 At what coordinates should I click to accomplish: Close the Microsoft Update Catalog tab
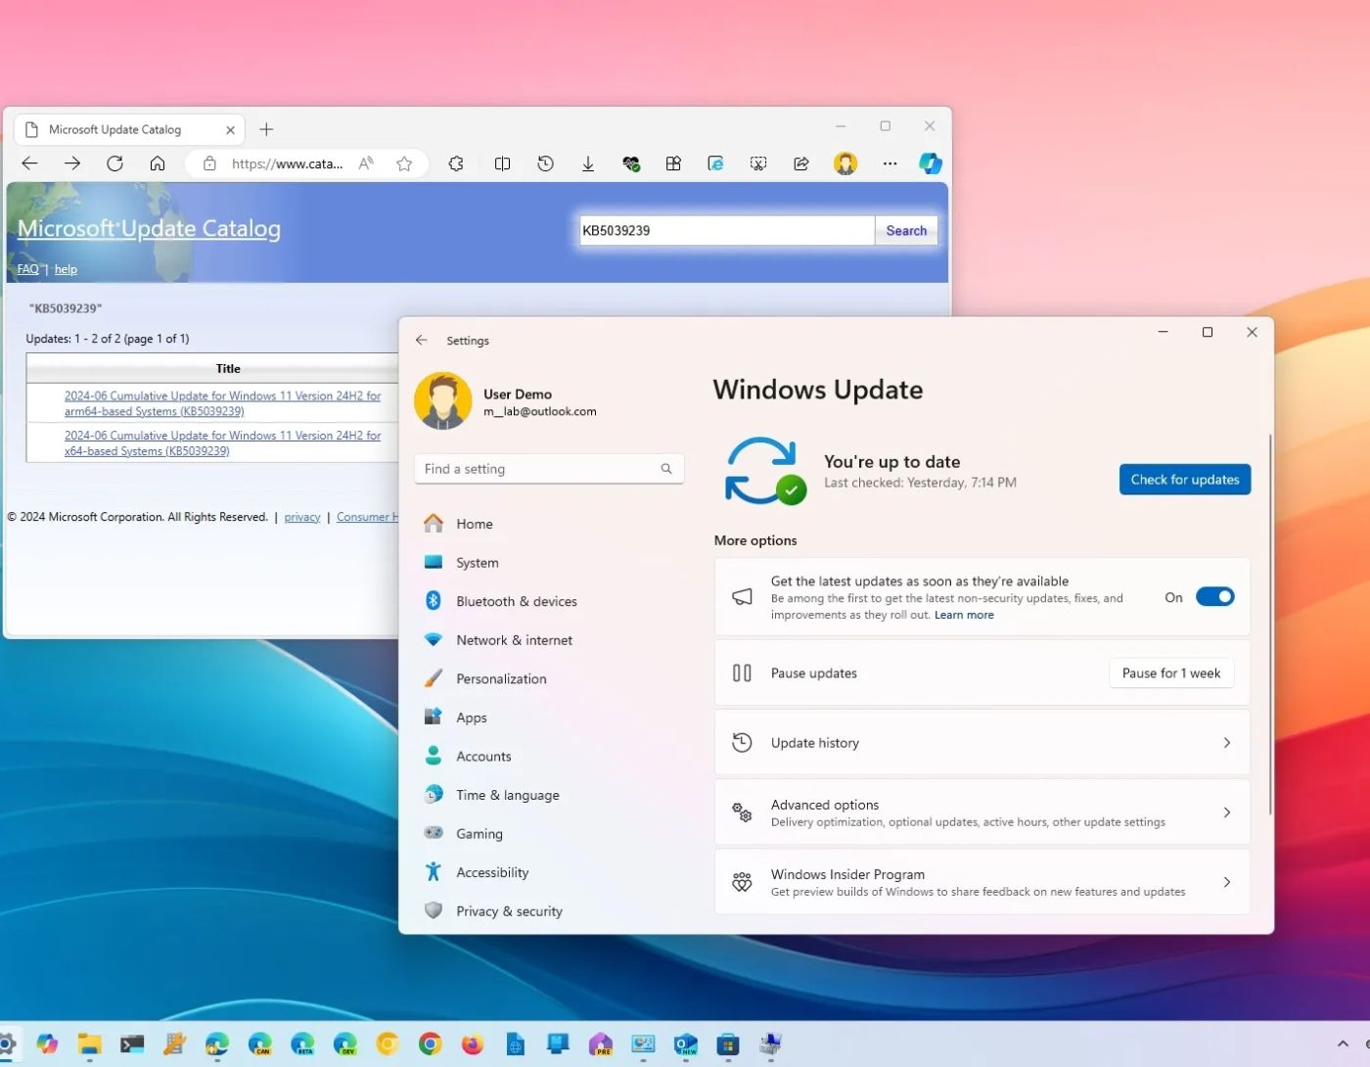pyautogui.click(x=231, y=129)
